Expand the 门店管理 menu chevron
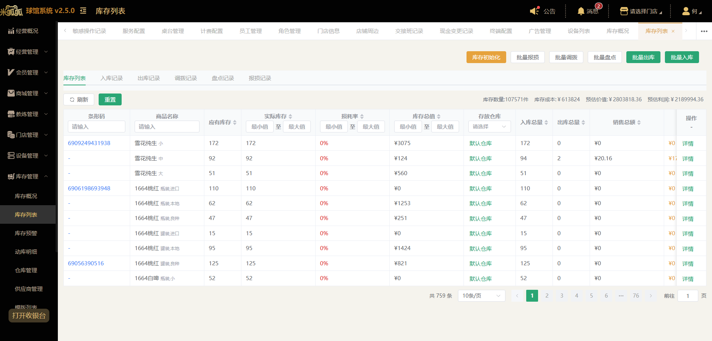712x341 pixels. tap(46, 135)
